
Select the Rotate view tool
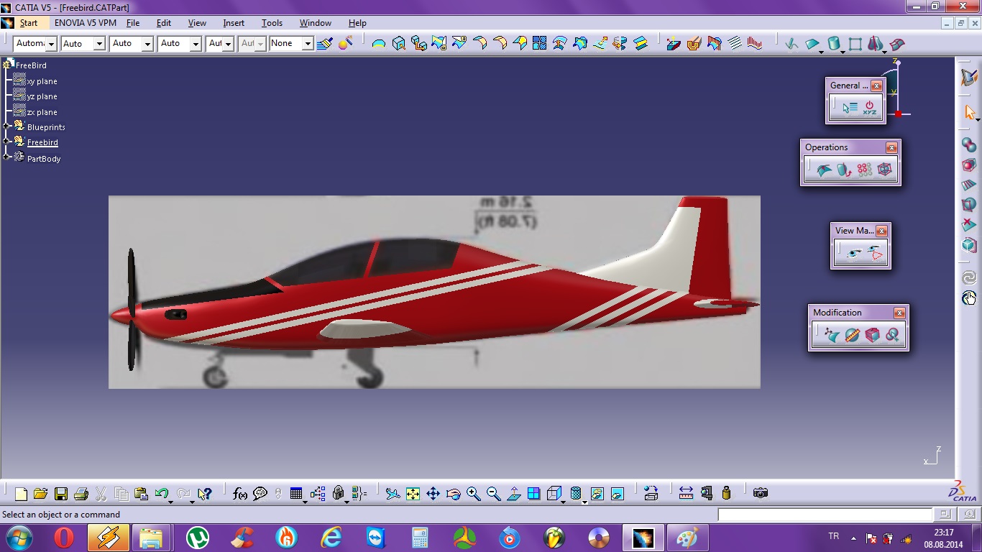[453, 494]
